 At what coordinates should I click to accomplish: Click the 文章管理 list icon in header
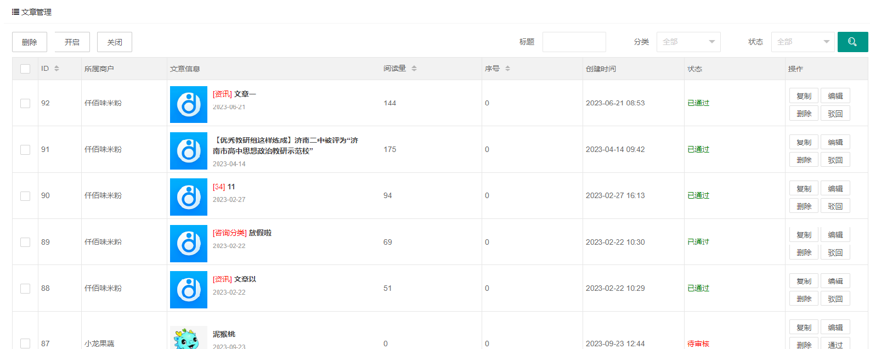[15, 12]
